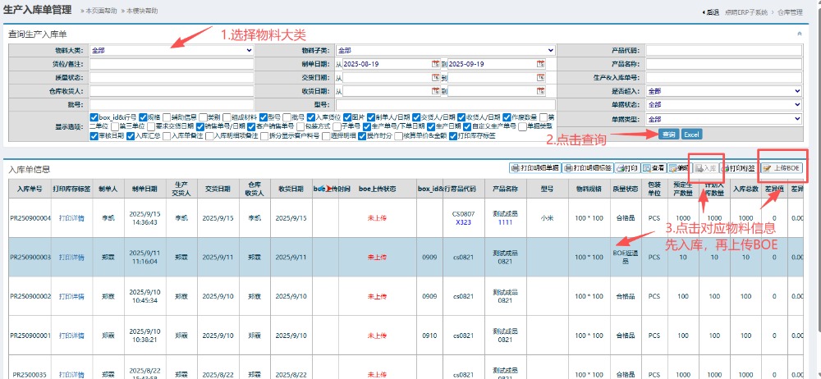Open 打印详情 link for PR250900004
The height and width of the screenshot is (379, 821).
[71, 218]
